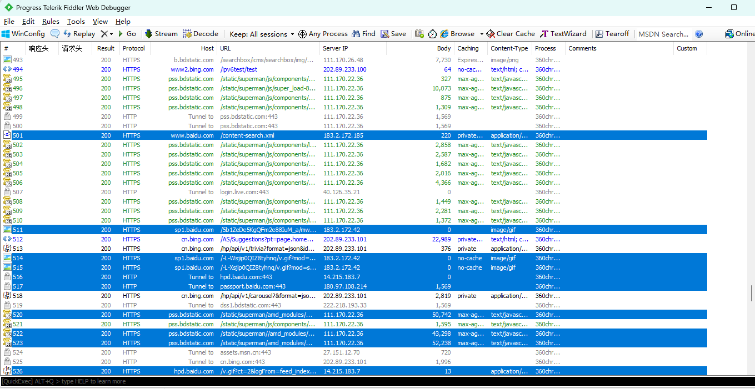Click Go to resume breakpoints
755x389 pixels.
pyautogui.click(x=127, y=34)
